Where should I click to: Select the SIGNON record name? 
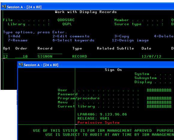click(x=45, y=56)
